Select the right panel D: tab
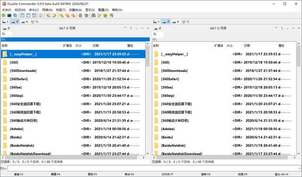This screenshot has height=177, width=302. [x=158, y=34]
